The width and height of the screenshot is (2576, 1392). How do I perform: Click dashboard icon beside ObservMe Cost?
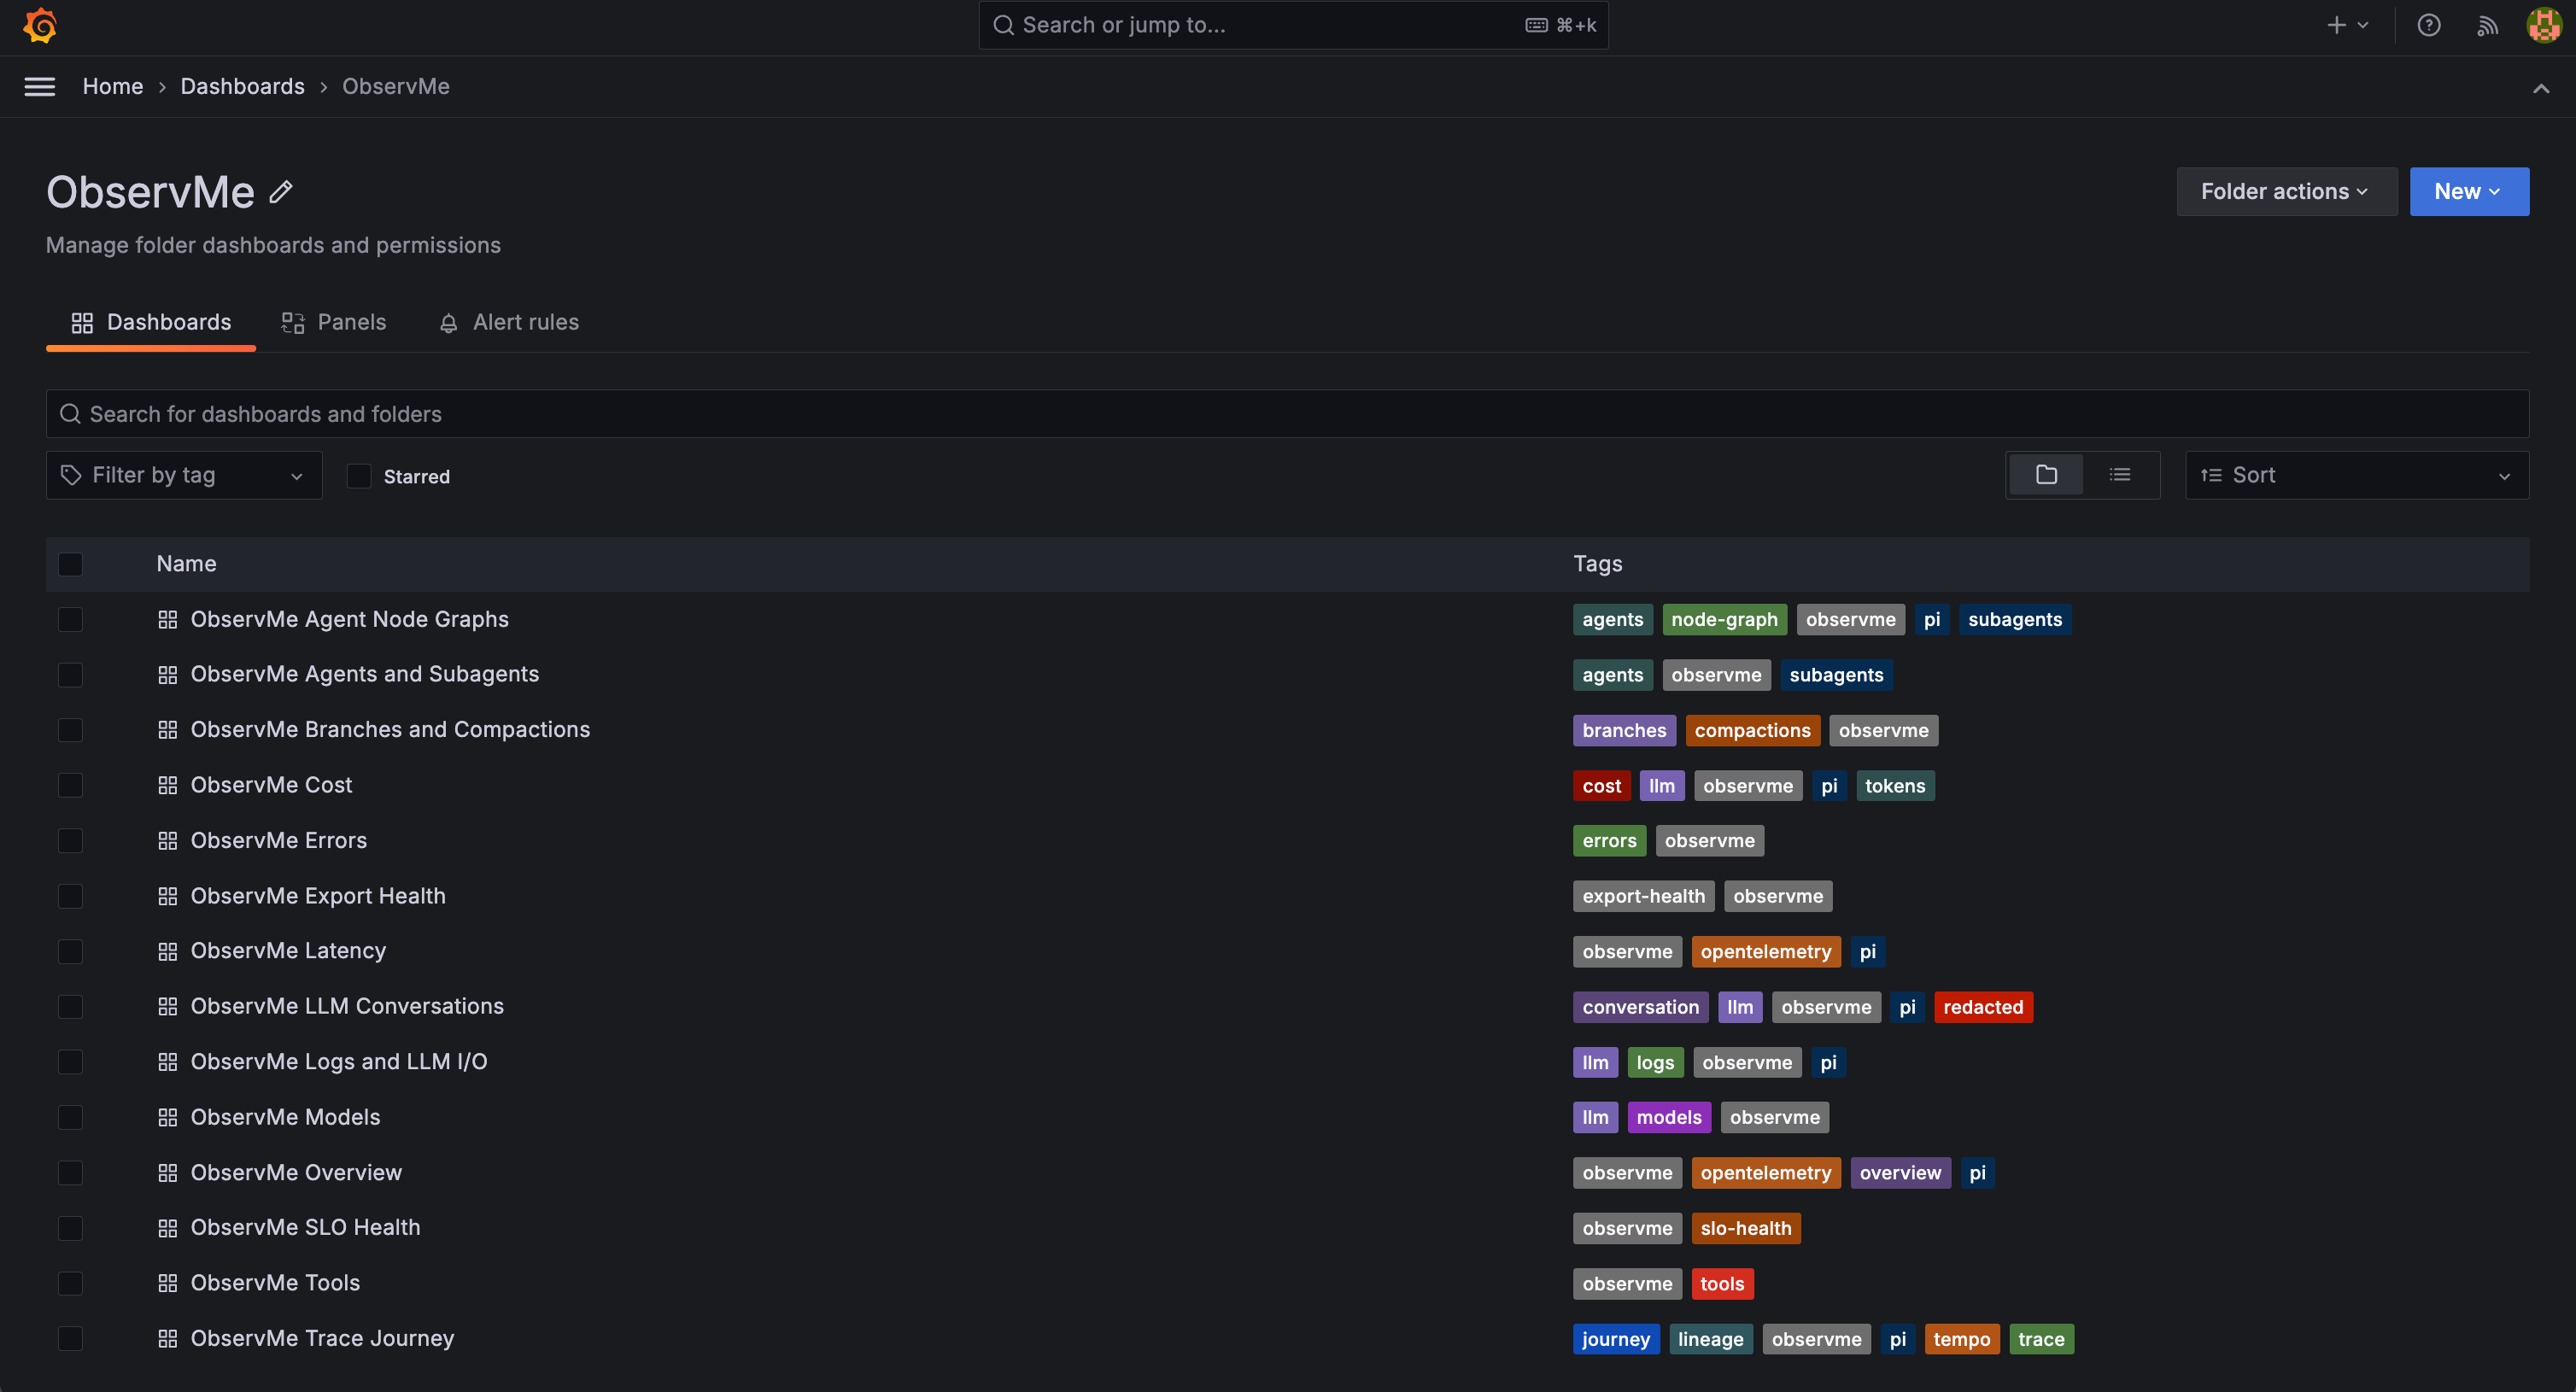click(168, 786)
